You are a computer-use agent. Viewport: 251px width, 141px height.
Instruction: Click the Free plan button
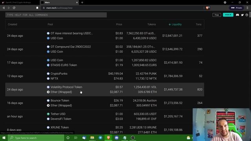tap(217, 15)
